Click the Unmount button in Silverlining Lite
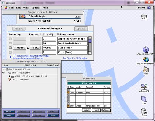155x121 pixels. tap(24, 115)
